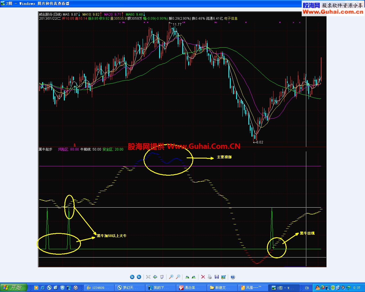Click the 8.02 low price label
Image resolution: width=365 pixels, height=292 pixels.
[259, 142]
